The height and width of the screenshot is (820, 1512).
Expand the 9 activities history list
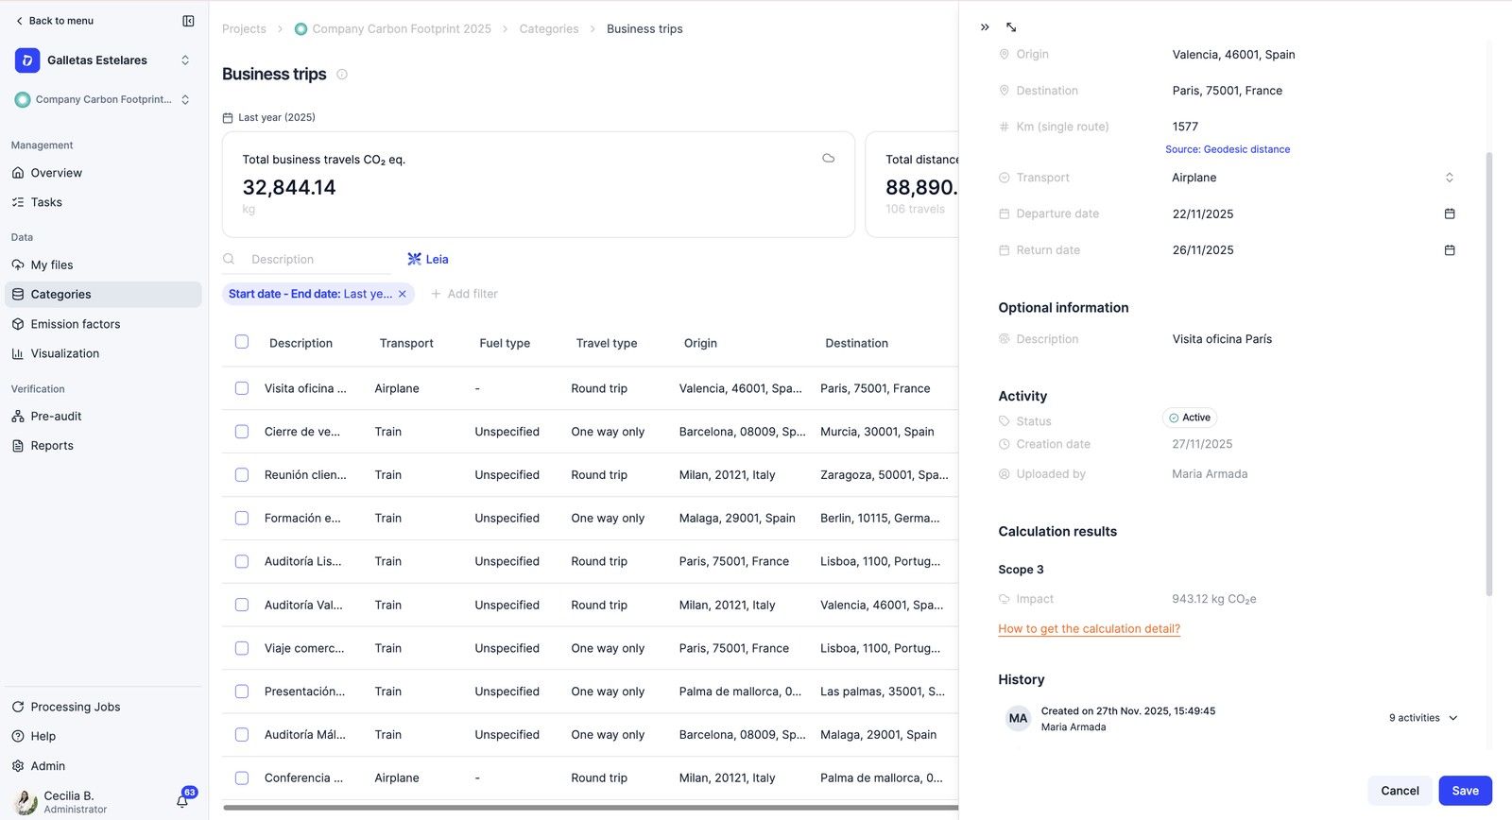coord(1423,718)
